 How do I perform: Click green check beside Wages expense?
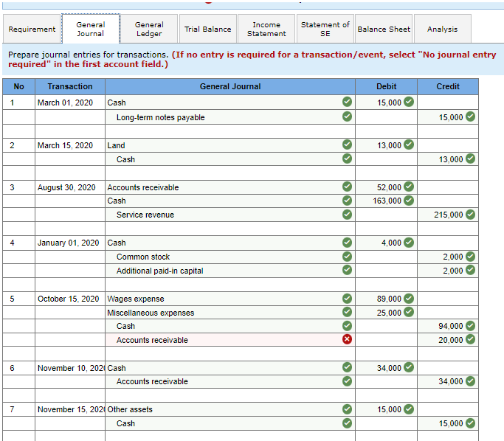pos(347,299)
